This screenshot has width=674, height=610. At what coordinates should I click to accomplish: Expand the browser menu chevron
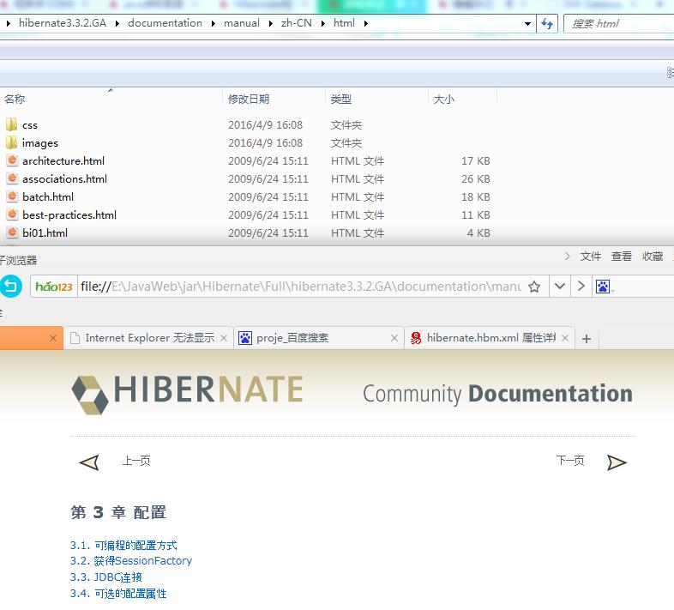pyautogui.click(x=568, y=257)
